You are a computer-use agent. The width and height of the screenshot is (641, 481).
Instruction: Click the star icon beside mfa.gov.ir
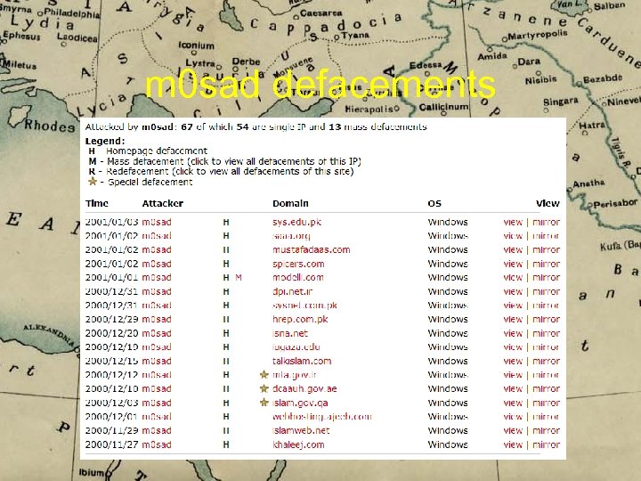pyautogui.click(x=264, y=374)
